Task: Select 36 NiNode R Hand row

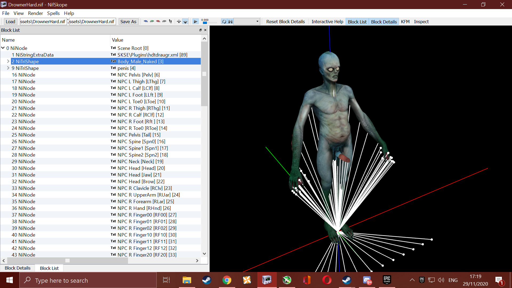Action: (x=101, y=208)
